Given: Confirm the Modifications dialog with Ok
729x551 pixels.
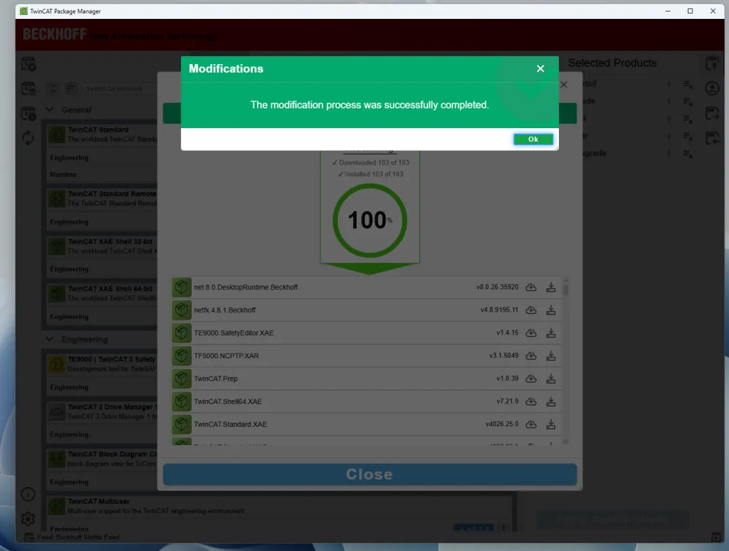Looking at the screenshot, I should pos(533,139).
